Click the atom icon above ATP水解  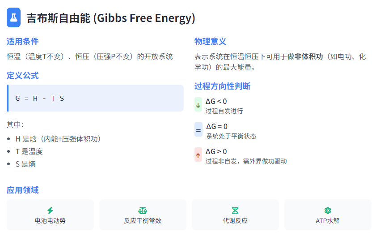(x=328, y=210)
